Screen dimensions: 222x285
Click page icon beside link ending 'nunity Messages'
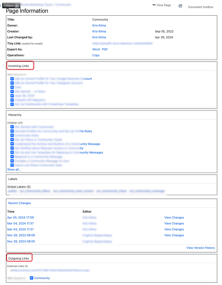pyautogui.click(x=12, y=152)
